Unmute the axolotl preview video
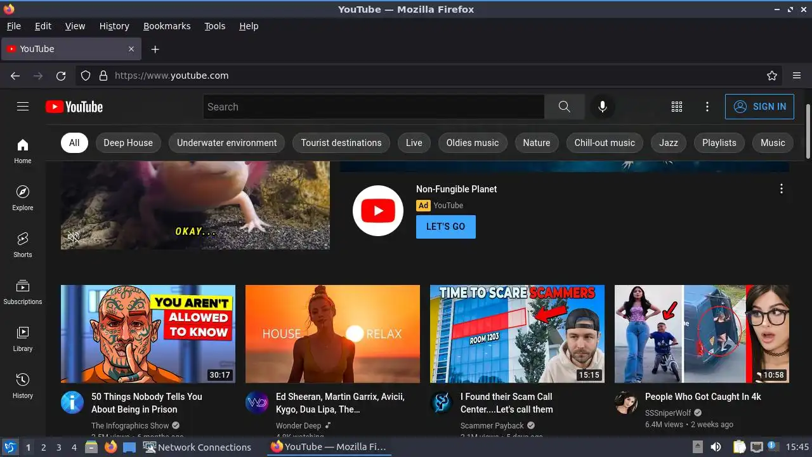The height and width of the screenshot is (457, 812). tap(74, 237)
